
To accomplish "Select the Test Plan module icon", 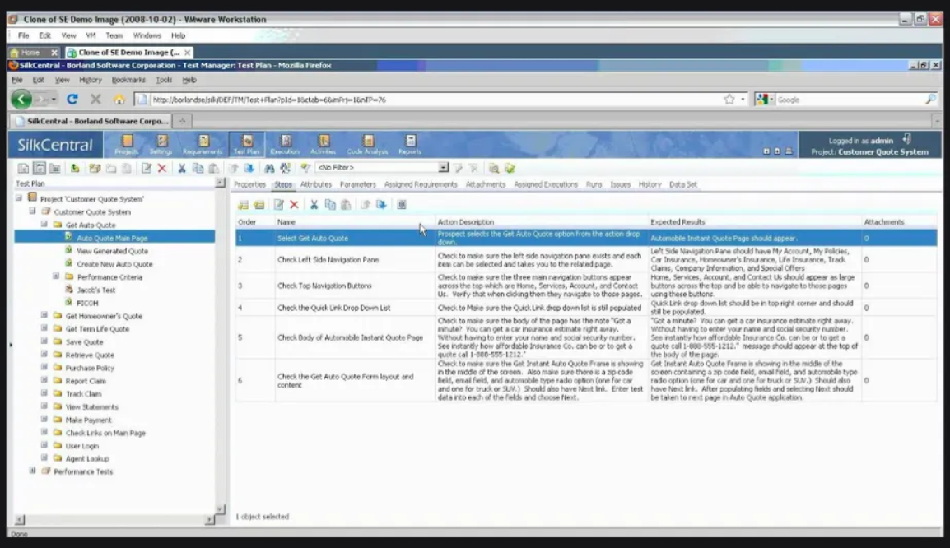I will click(247, 145).
